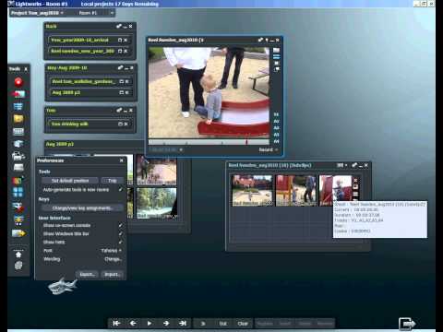Click the Out mark button on the console
Viewport: 443px width, 332px height.
click(x=223, y=324)
